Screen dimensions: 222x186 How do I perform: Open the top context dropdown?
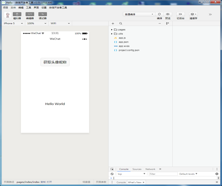131,174
